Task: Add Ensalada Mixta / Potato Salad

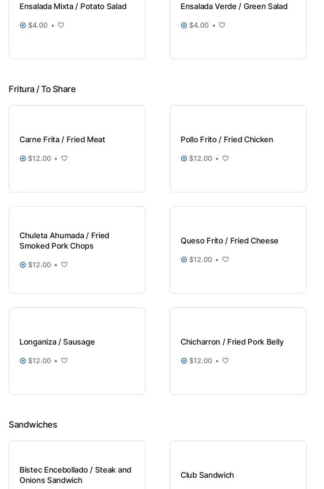Action: click(x=23, y=26)
